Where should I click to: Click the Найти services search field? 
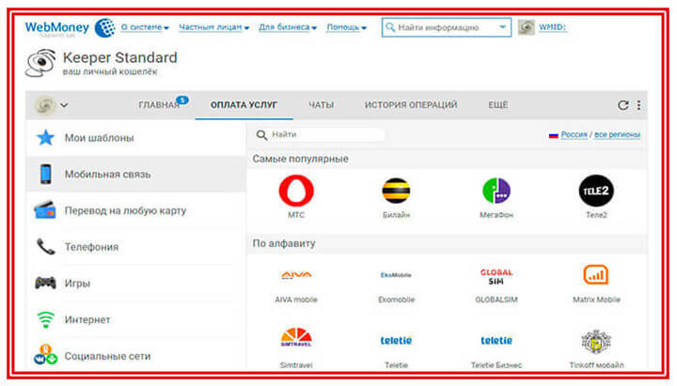point(320,134)
